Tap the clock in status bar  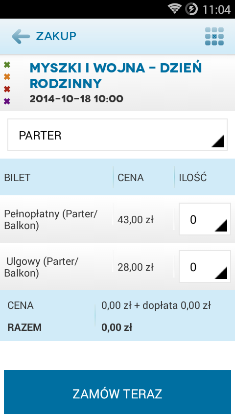coord(216,10)
